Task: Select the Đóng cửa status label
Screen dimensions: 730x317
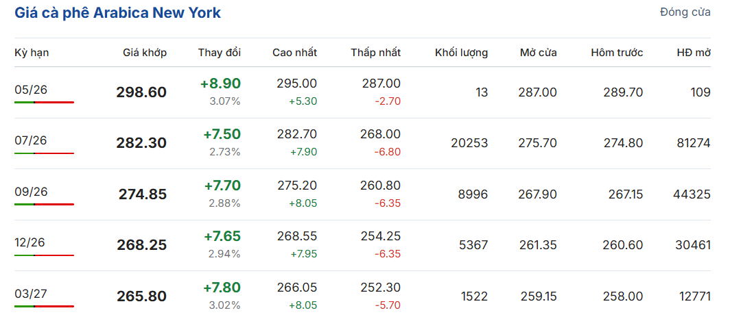Action: [685, 12]
